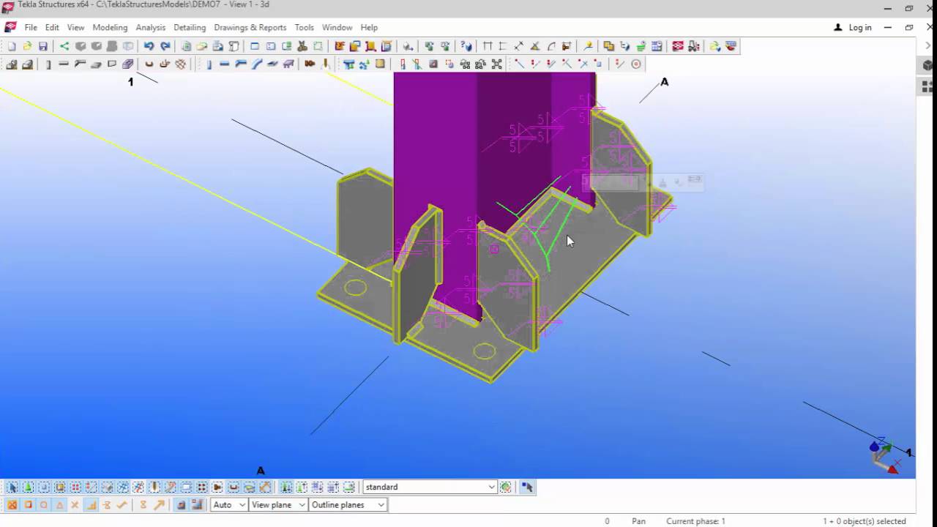Click the selection filter icon beside 'standard'
The width and height of the screenshot is (937, 527).
[506, 487]
